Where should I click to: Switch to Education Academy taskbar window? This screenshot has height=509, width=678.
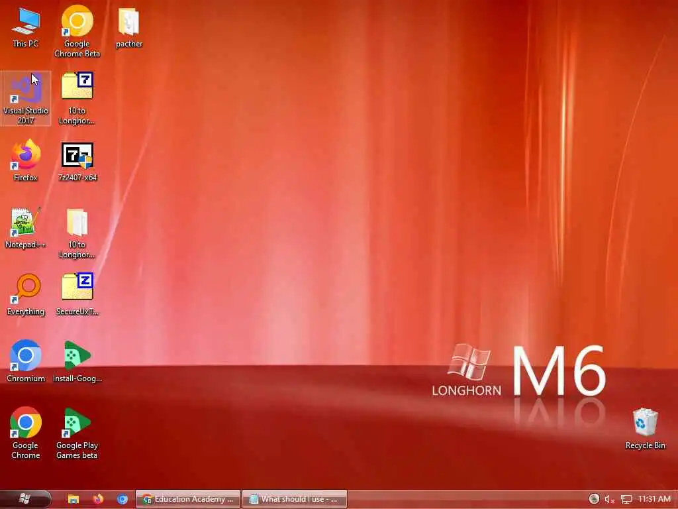pos(187,499)
